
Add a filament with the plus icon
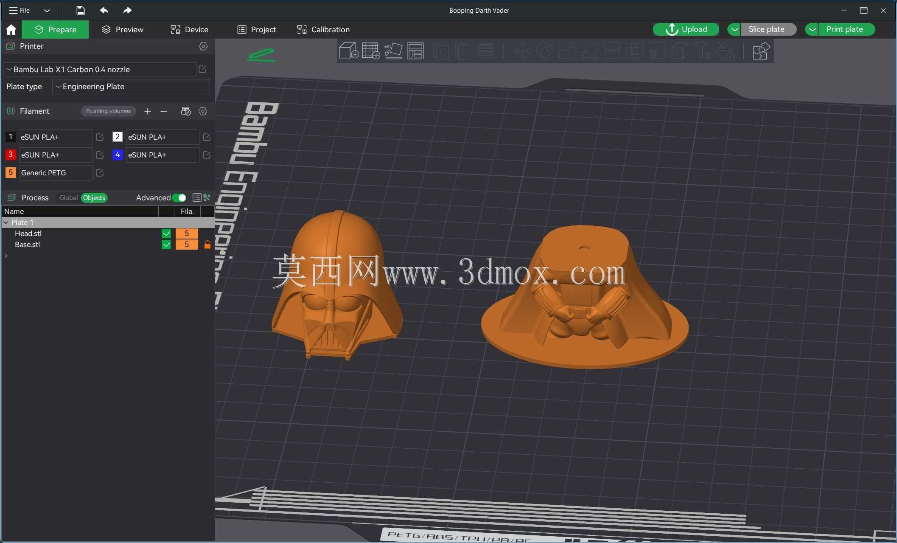click(147, 111)
